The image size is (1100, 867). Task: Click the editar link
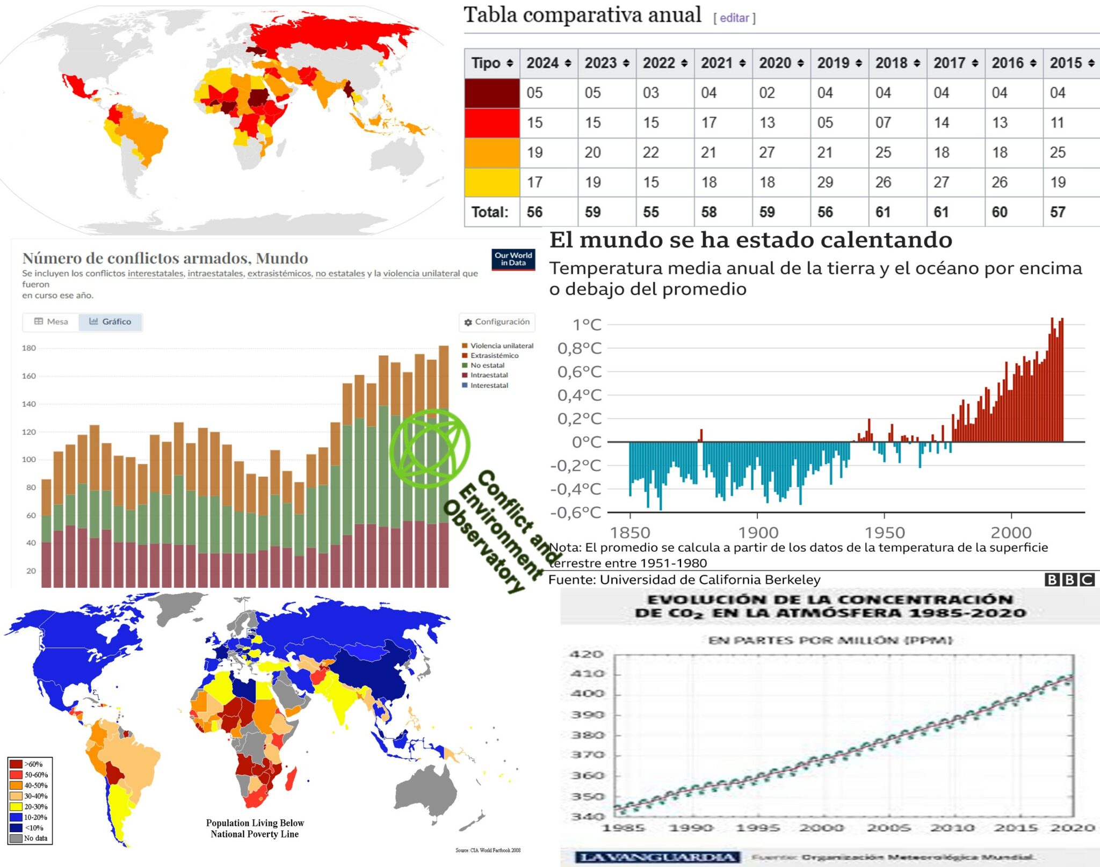click(x=734, y=18)
